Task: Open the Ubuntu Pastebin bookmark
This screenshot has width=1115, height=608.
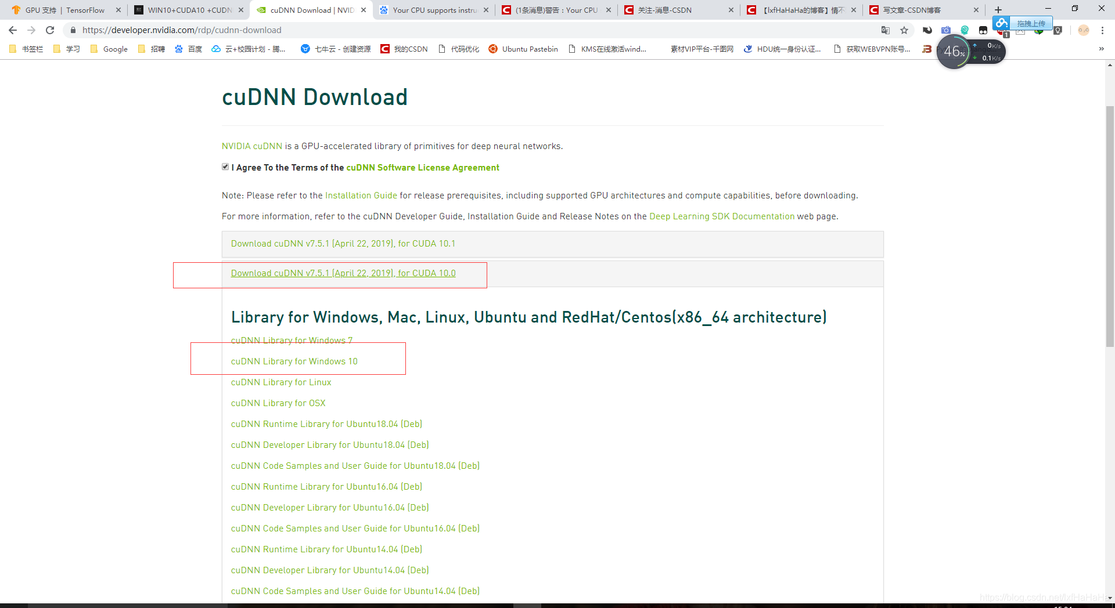Action: click(x=523, y=49)
